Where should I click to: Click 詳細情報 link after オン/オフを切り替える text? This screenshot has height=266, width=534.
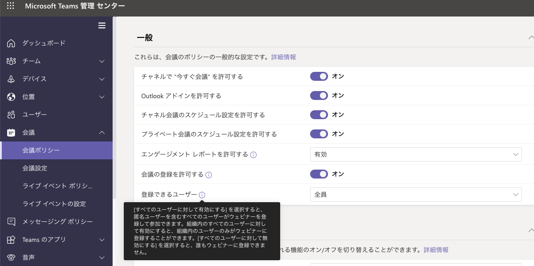pyautogui.click(x=436, y=250)
